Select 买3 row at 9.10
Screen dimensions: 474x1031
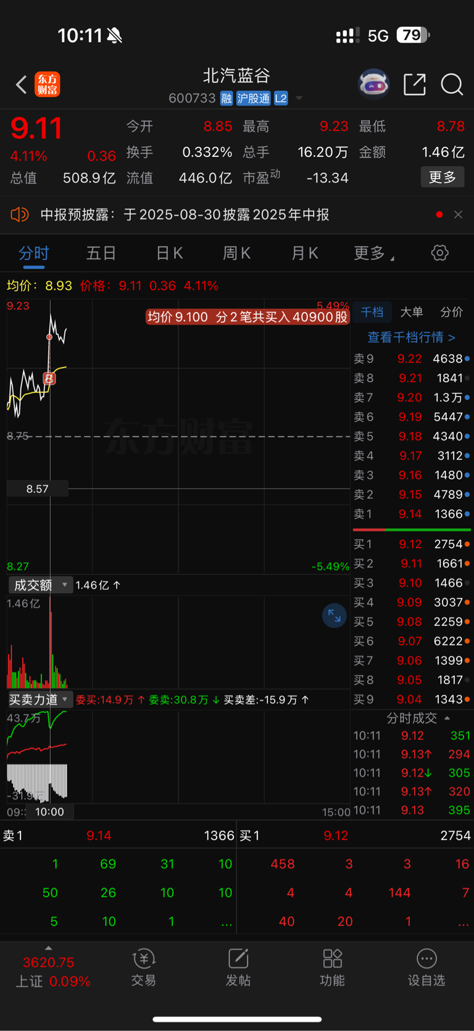(x=412, y=583)
